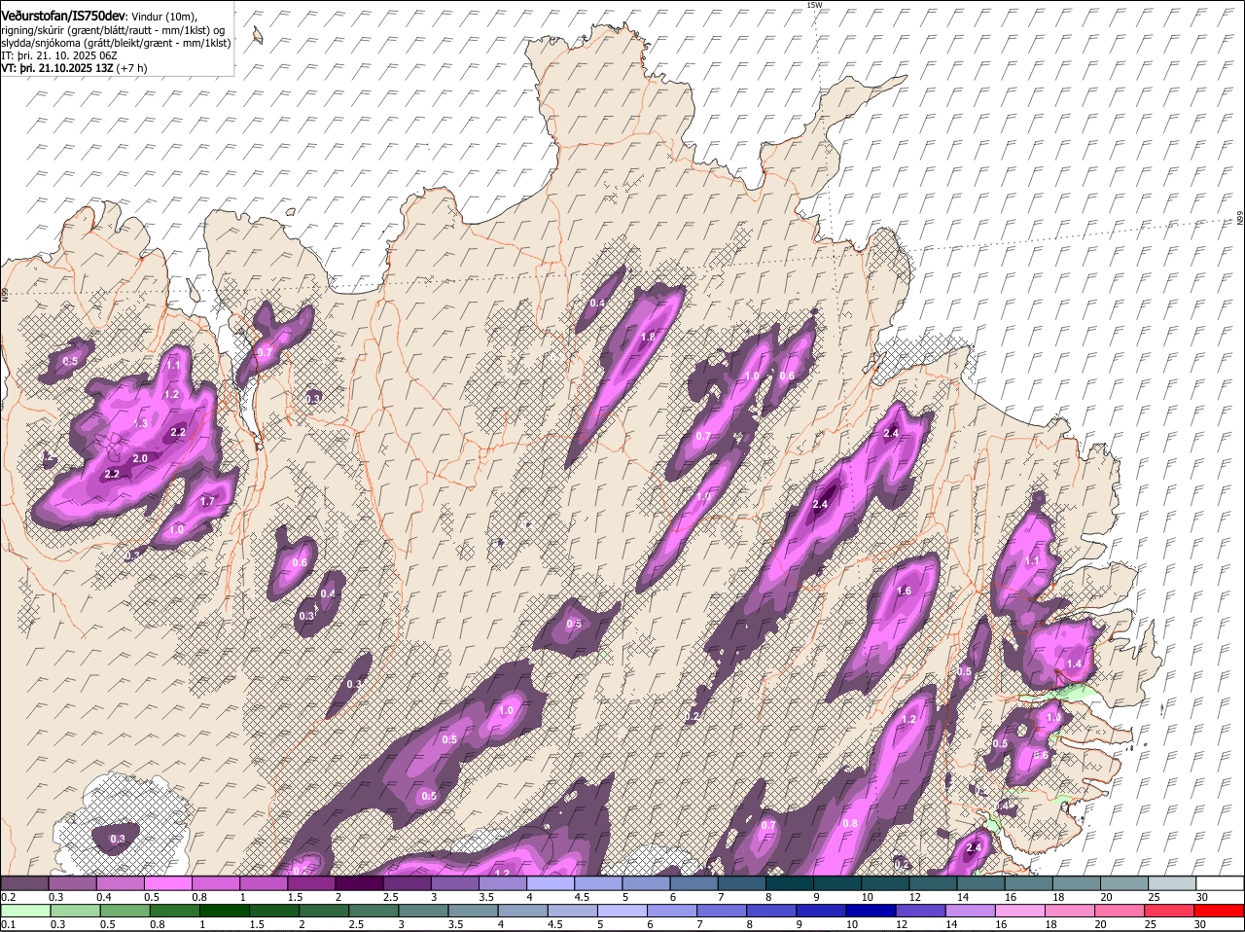Click the white swatch above 30 on the purple scale
This screenshot has height=932, width=1245.
point(1221,883)
